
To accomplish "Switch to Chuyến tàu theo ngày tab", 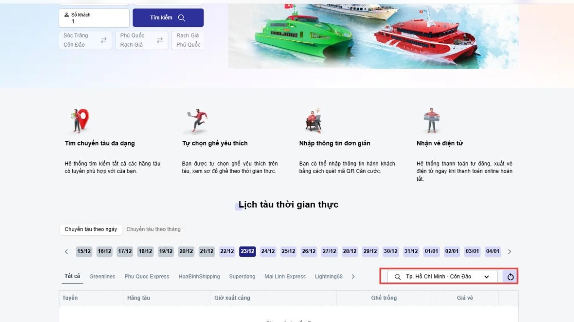I will (x=91, y=229).
